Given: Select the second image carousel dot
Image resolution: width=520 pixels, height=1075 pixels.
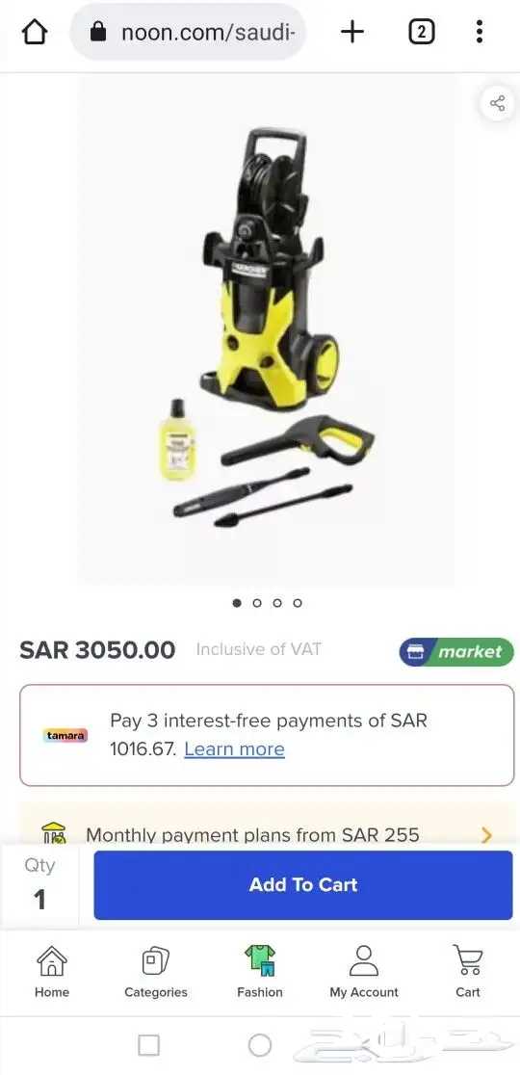Looking at the screenshot, I should [x=257, y=603].
